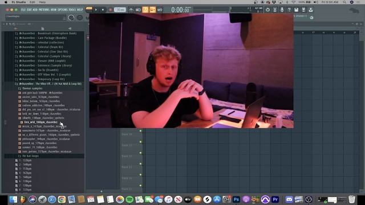Click the microphone recording icon
The height and width of the screenshot is (205, 365).
click(282, 10)
